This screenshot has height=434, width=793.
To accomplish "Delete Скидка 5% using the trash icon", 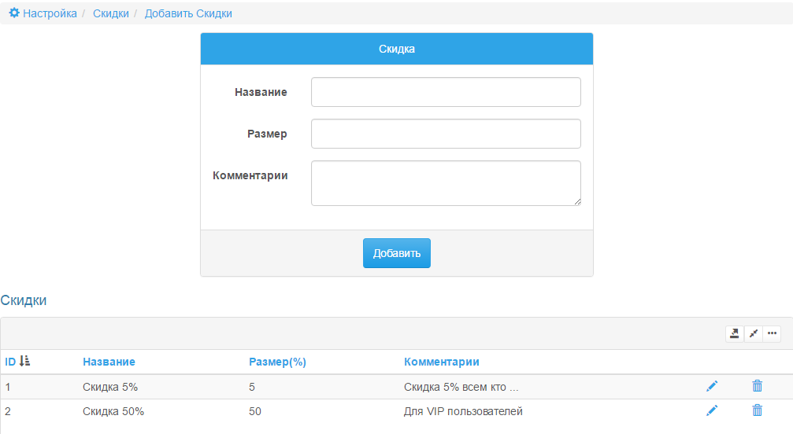I will [x=757, y=386].
